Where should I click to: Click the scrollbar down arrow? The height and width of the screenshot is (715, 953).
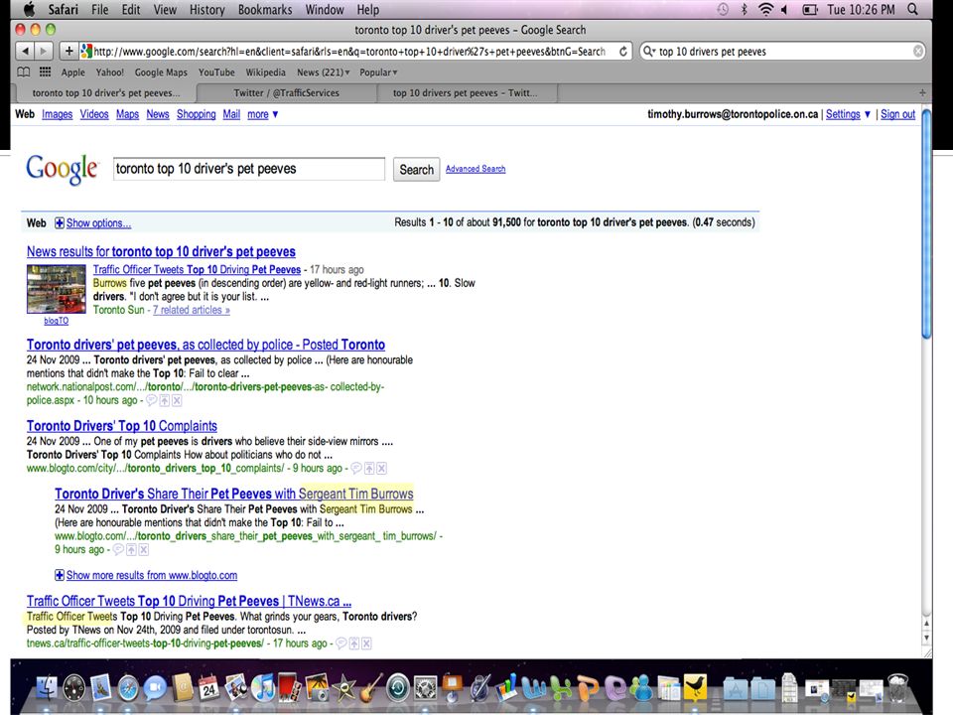[926, 638]
